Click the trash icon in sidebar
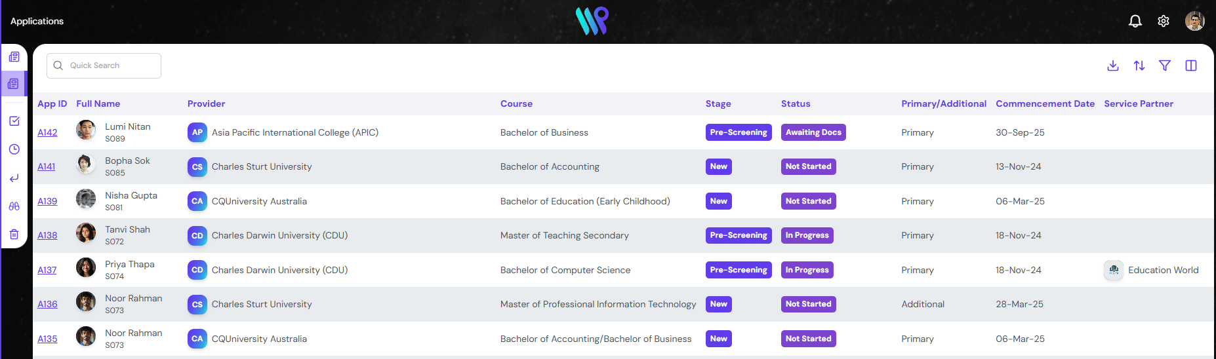Viewport: 1216px width, 359px height. (14, 234)
